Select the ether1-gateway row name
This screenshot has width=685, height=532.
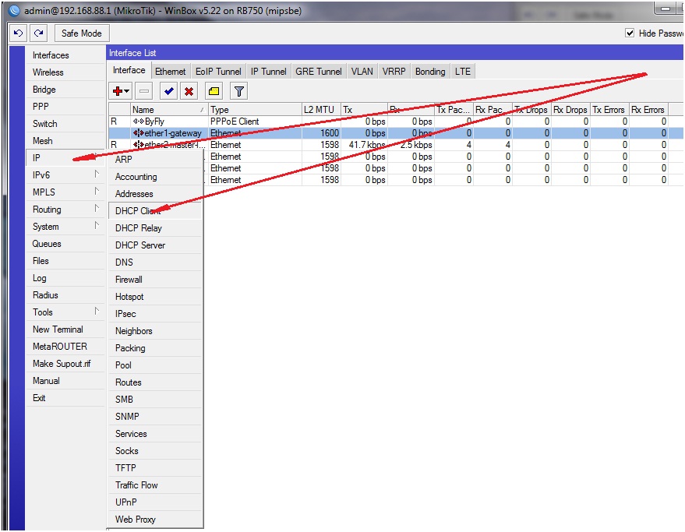pyautogui.click(x=173, y=132)
